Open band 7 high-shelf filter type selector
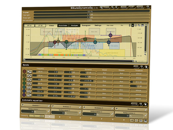The width and height of the screenshot is (173, 130). [29, 95]
